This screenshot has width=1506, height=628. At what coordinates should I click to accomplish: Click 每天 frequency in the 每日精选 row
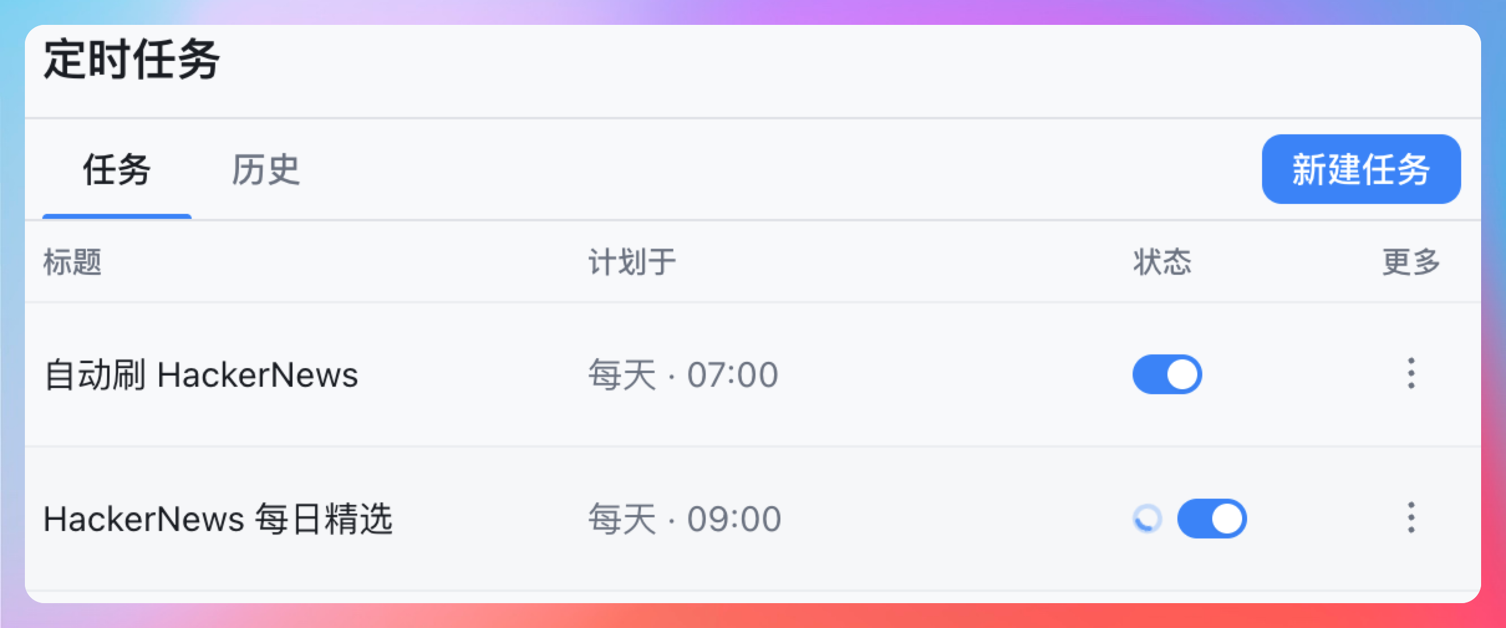622,519
